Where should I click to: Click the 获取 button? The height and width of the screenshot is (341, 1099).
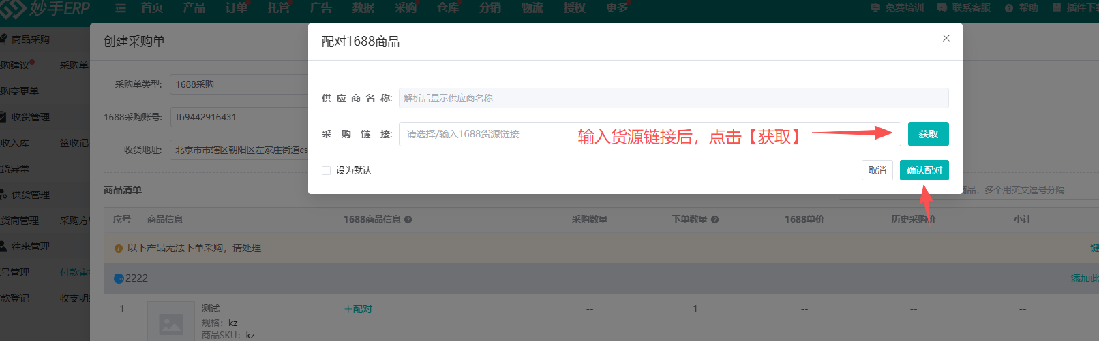[x=928, y=134]
